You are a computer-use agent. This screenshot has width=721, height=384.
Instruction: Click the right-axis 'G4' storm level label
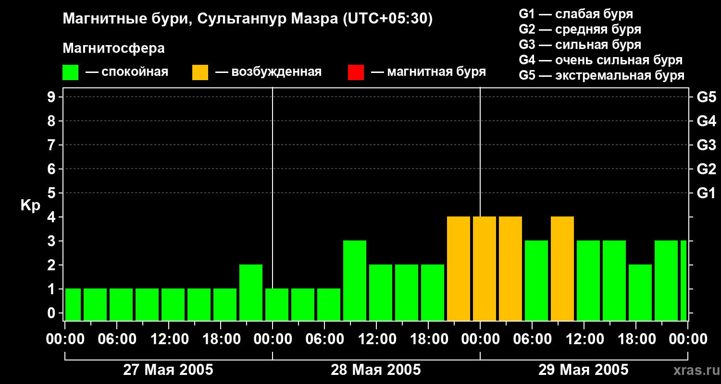click(706, 121)
